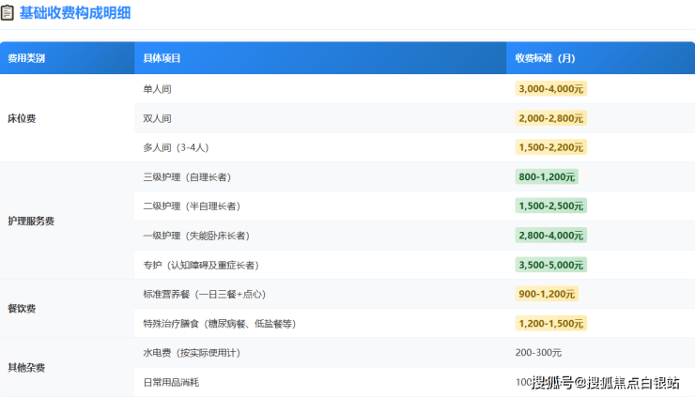Select the 一级护理（失能卧床长者） row item
The image size is (695, 397).
(x=195, y=236)
